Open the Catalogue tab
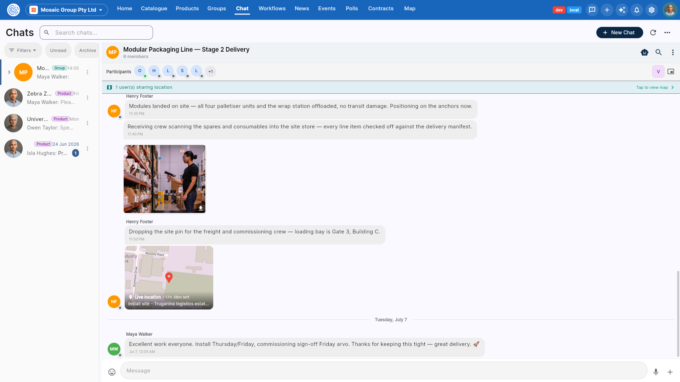The height and width of the screenshot is (382, 680). [x=154, y=8]
